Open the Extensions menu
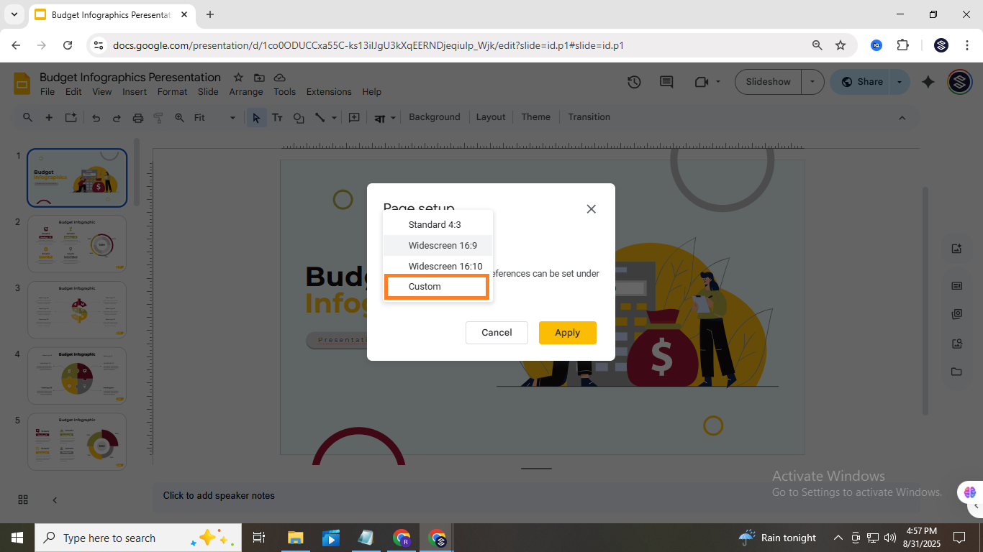 [x=329, y=92]
